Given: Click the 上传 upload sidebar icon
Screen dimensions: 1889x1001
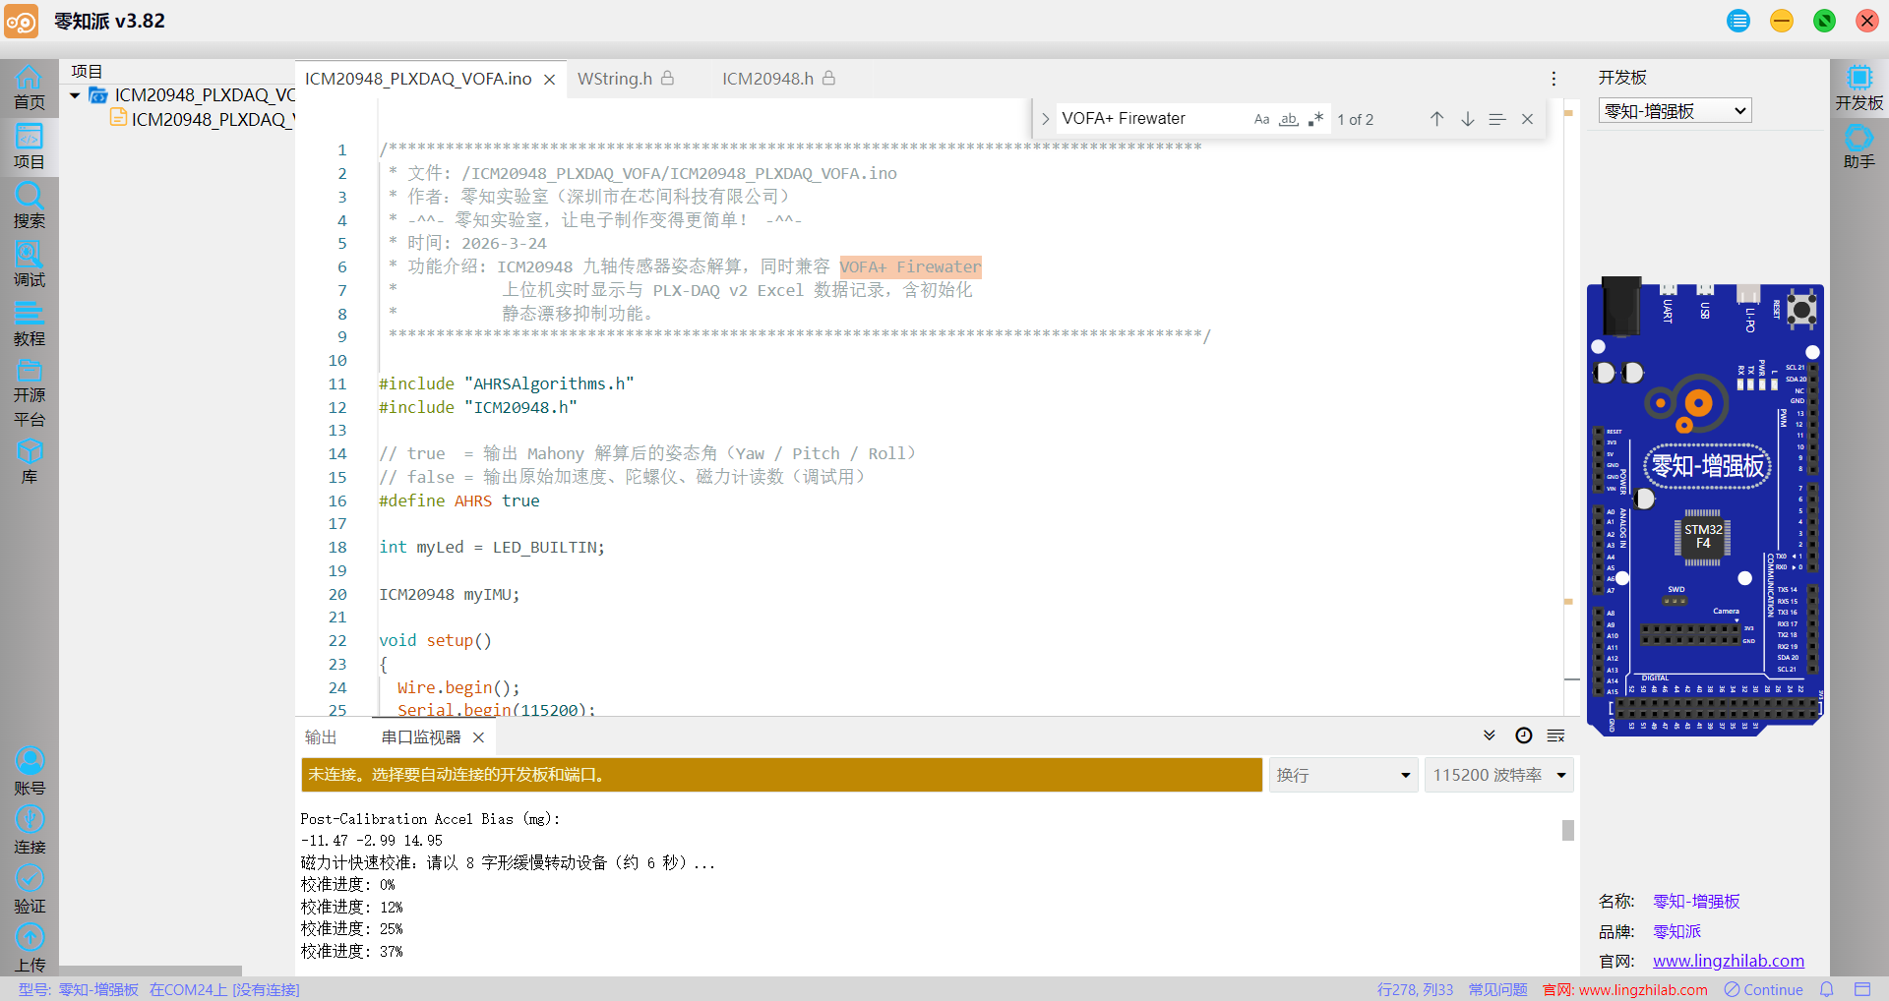Looking at the screenshot, I should pyautogui.click(x=29, y=949).
